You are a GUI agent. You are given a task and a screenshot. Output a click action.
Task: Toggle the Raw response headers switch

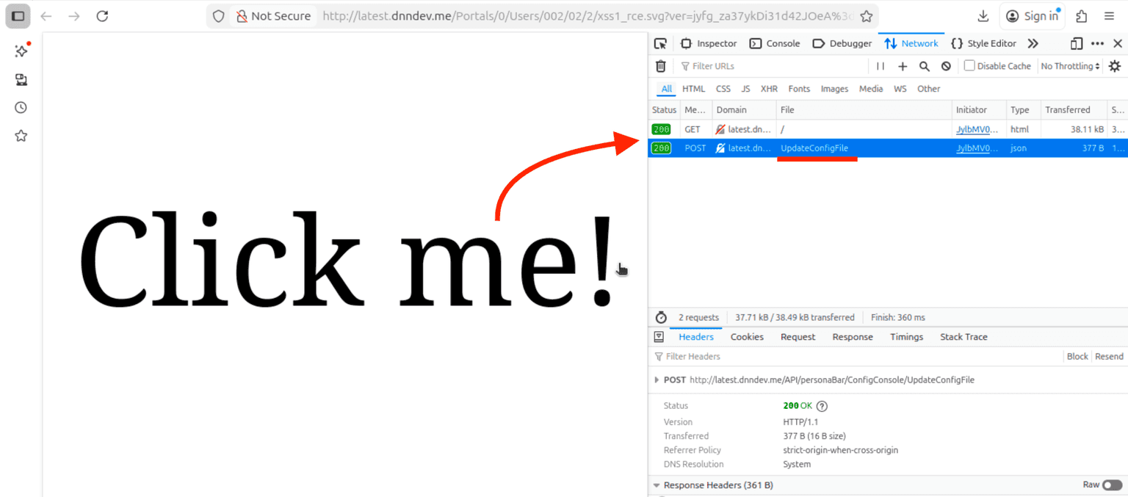[x=1111, y=485]
